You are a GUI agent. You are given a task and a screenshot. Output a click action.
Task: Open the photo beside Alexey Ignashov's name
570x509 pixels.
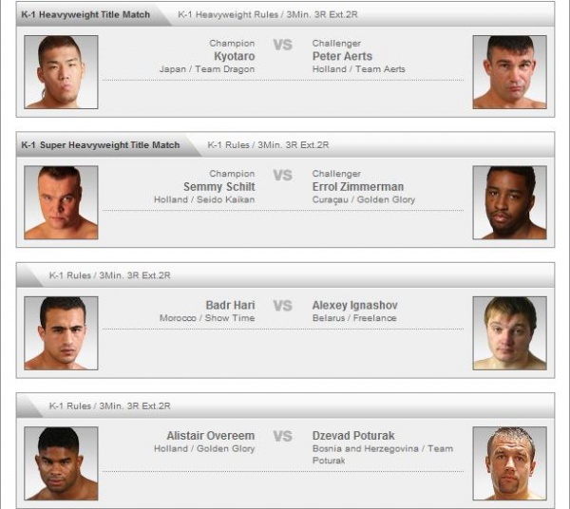(509, 332)
